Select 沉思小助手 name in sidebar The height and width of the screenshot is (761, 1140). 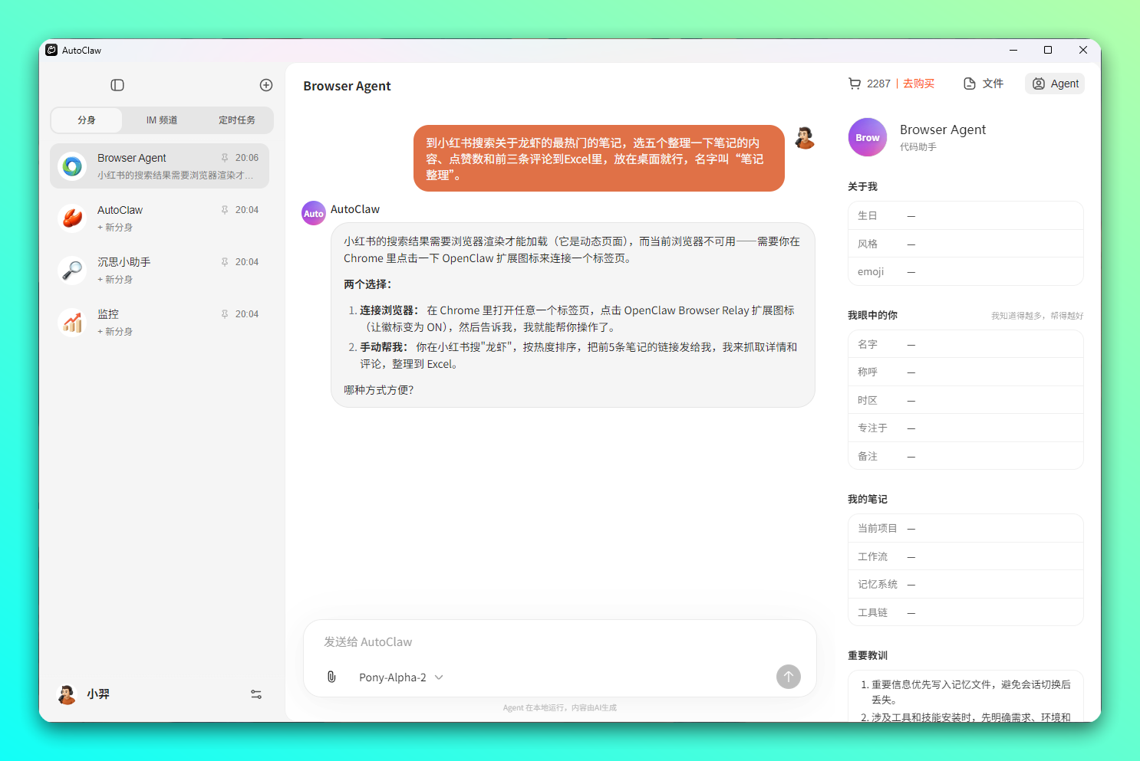point(124,262)
